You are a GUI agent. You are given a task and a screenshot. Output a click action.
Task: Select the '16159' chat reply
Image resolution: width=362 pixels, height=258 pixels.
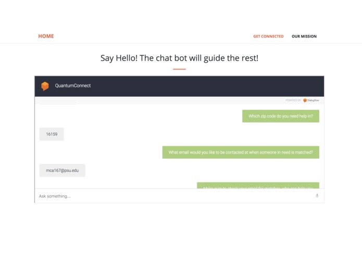[52, 134]
